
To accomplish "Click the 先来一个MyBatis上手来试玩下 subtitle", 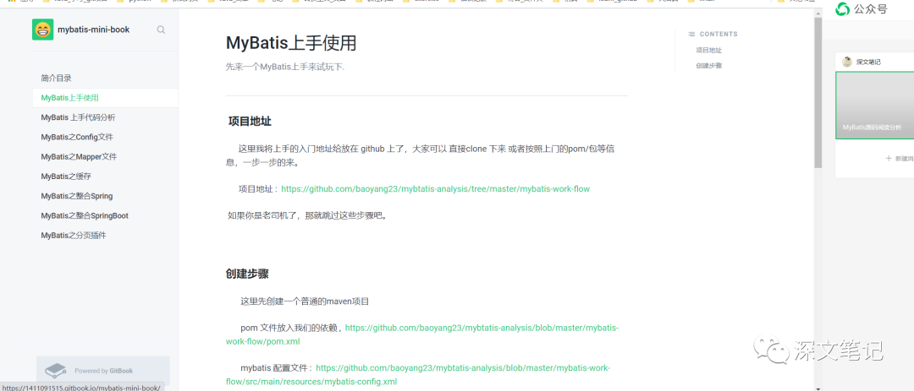I will (285, 67).
